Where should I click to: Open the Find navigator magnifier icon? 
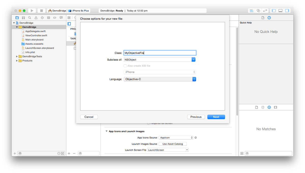(x=29, y=18)
